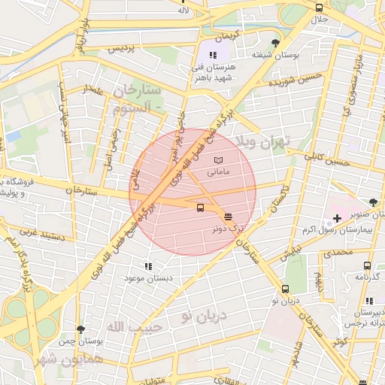Screen dimensions: 385x385
Task: Click the همایون شهر area label
Action: [x=69, y=360]
